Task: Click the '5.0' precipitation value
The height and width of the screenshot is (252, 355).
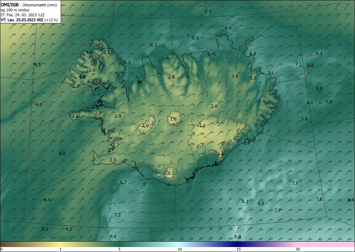Action: (x=319, y=89)
